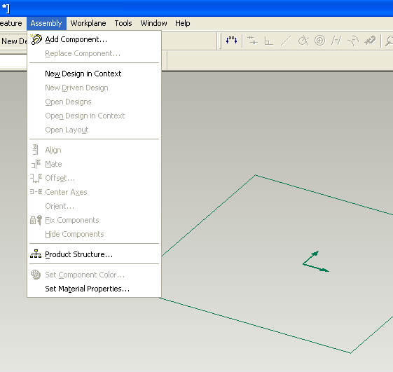Image resolution: width=393 pixels, height=372 pixels.
Task: Click the equal length constraint icon
Action: [336, 41]
